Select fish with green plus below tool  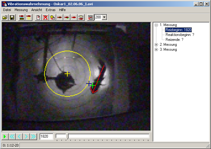coord(67,18)
